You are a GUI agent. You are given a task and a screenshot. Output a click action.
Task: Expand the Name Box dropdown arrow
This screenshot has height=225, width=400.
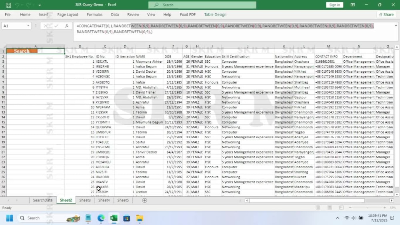(x=28, y=26)
